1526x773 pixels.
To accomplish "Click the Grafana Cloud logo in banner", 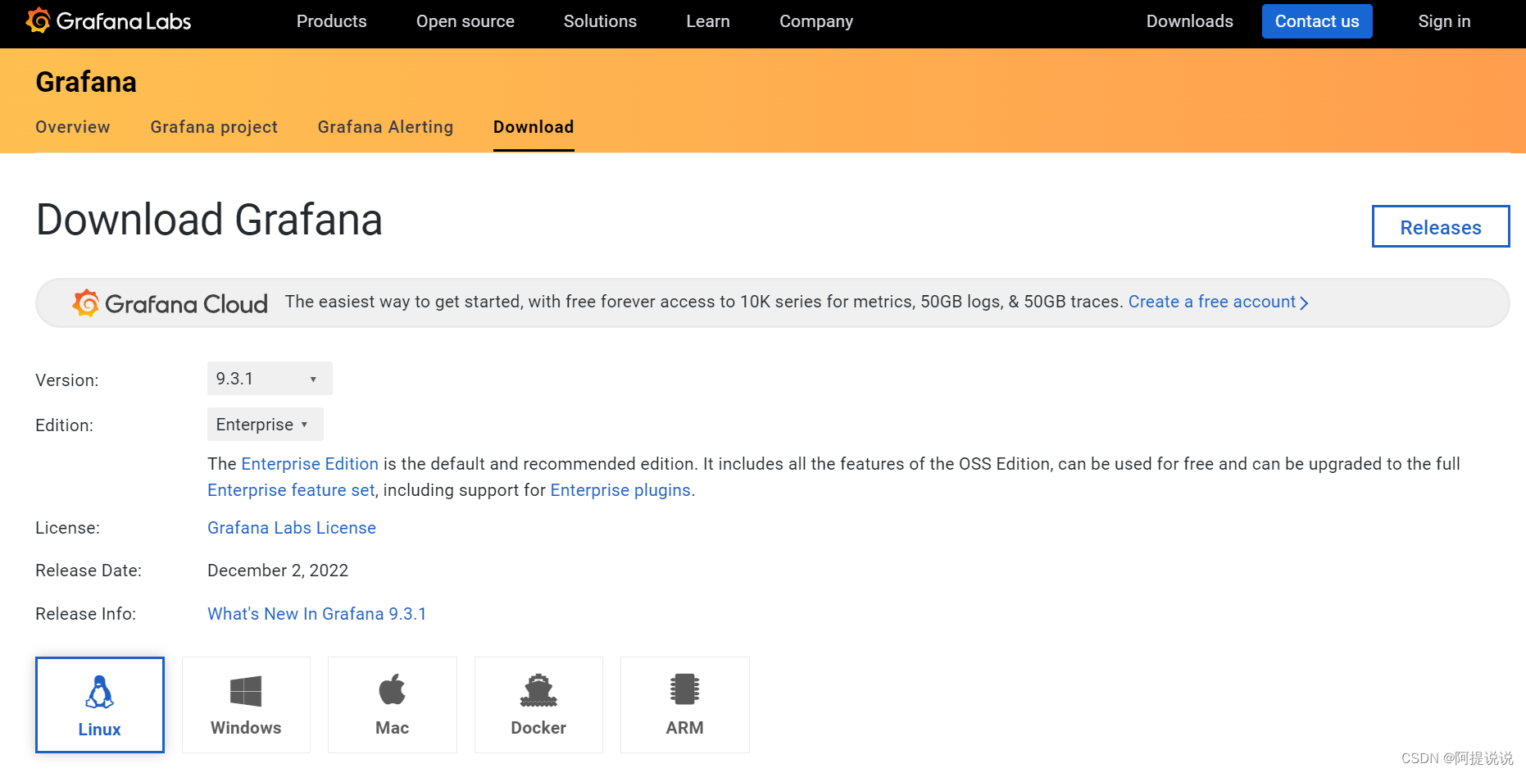I will 170,303.
